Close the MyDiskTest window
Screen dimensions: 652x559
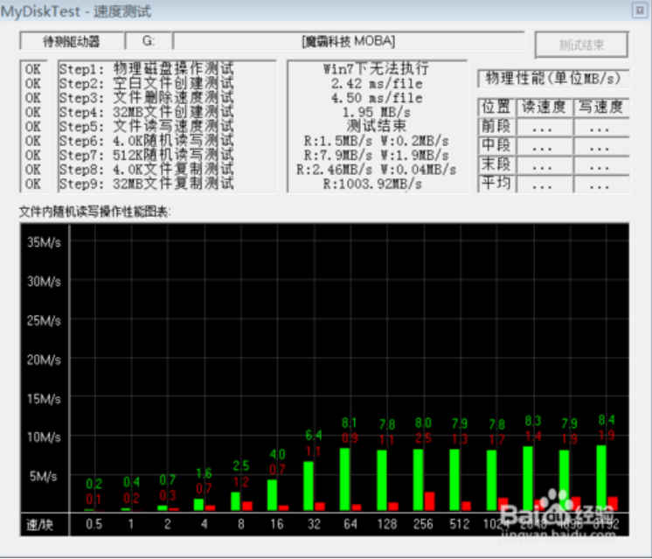(636, 9)
